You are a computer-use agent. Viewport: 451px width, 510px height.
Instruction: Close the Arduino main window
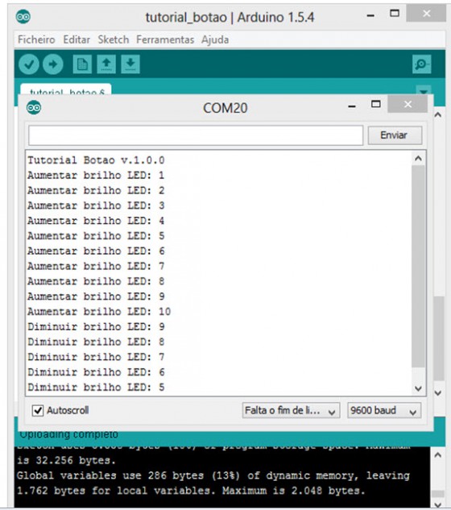(x=426, y=14)
